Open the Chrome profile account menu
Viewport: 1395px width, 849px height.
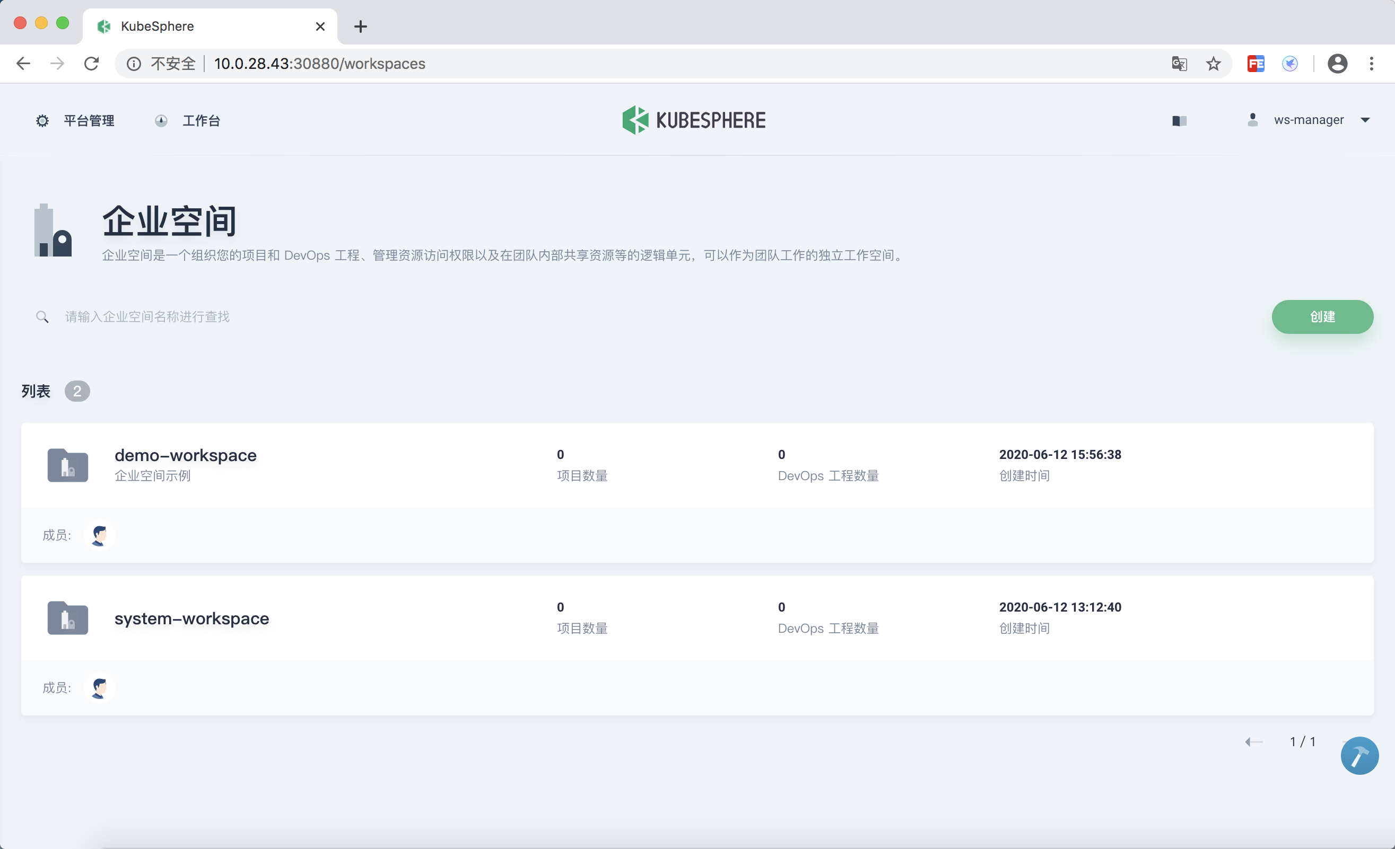(1337, 64)
